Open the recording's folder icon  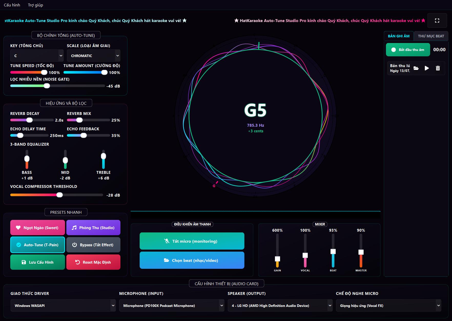[x=416, y=68]
